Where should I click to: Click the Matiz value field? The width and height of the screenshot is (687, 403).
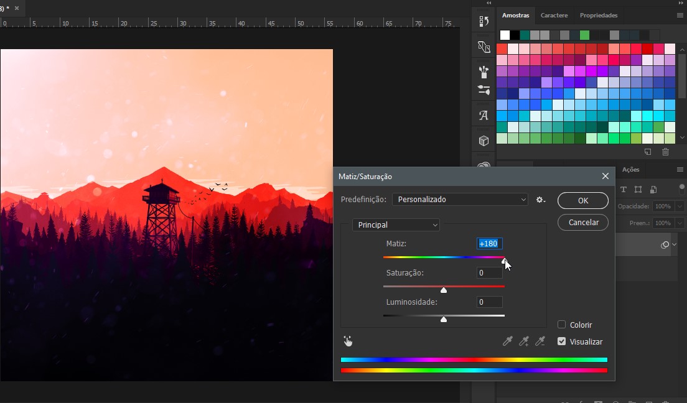click(x=489, y=244)
